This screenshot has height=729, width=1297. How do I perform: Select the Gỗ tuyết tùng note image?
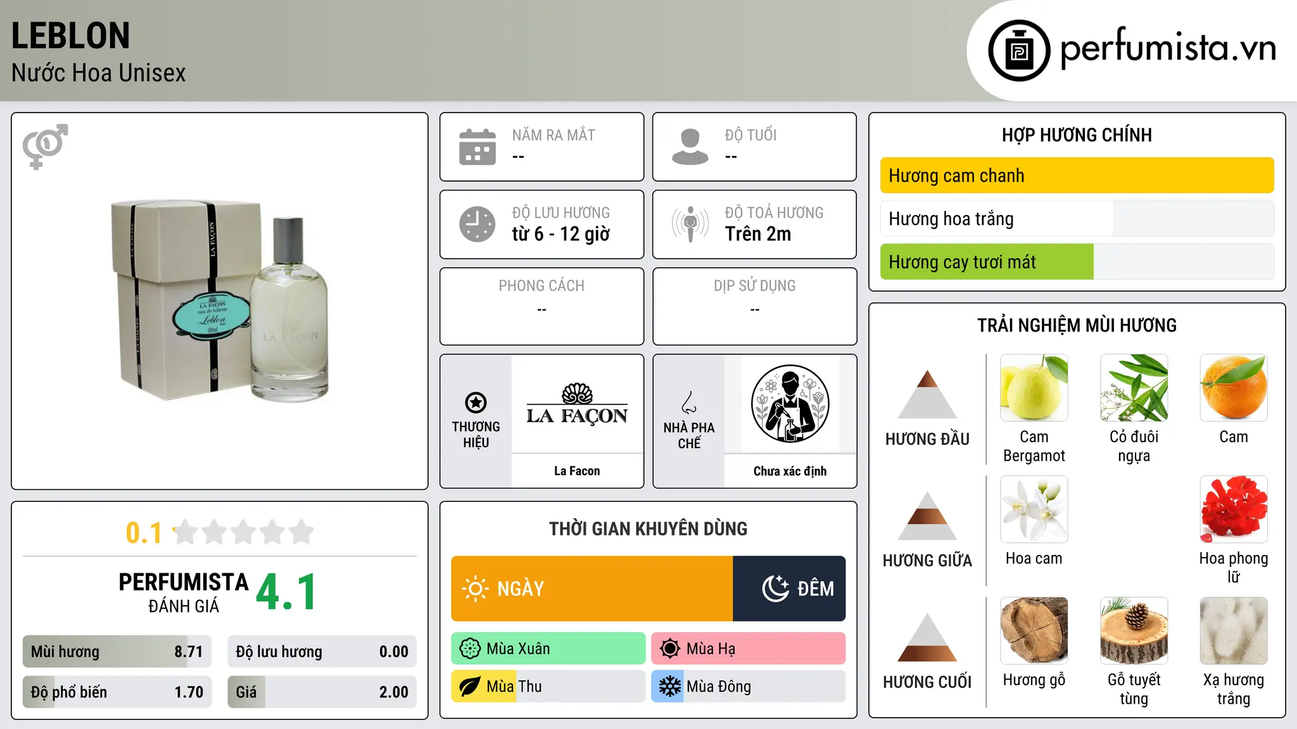(1134, 631)
